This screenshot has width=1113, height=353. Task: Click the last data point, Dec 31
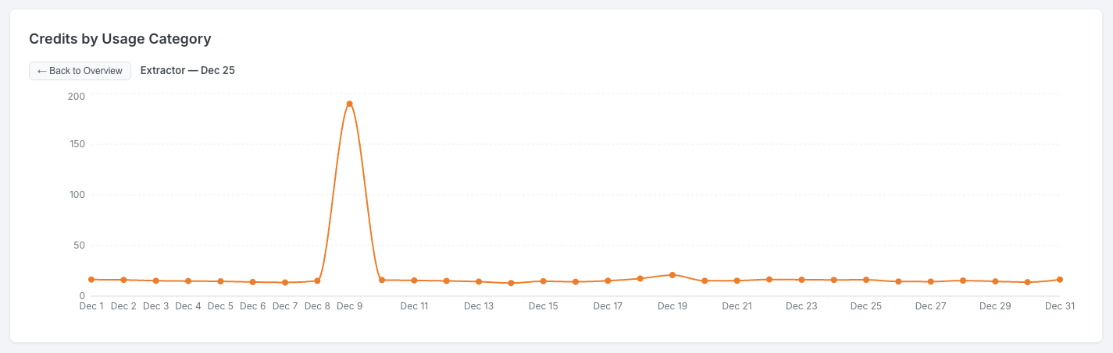(x=1060, y=280)
